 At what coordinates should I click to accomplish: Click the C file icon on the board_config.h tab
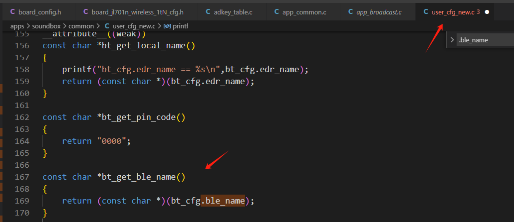[13, 12]
